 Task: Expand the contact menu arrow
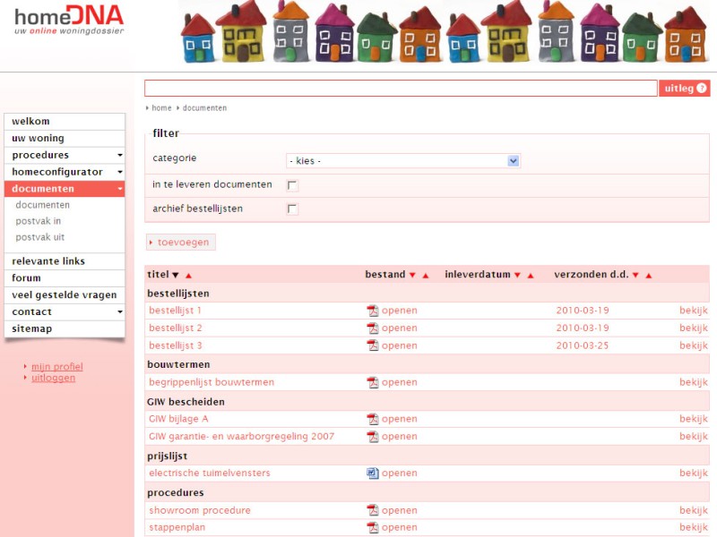(x=120, y=311)
